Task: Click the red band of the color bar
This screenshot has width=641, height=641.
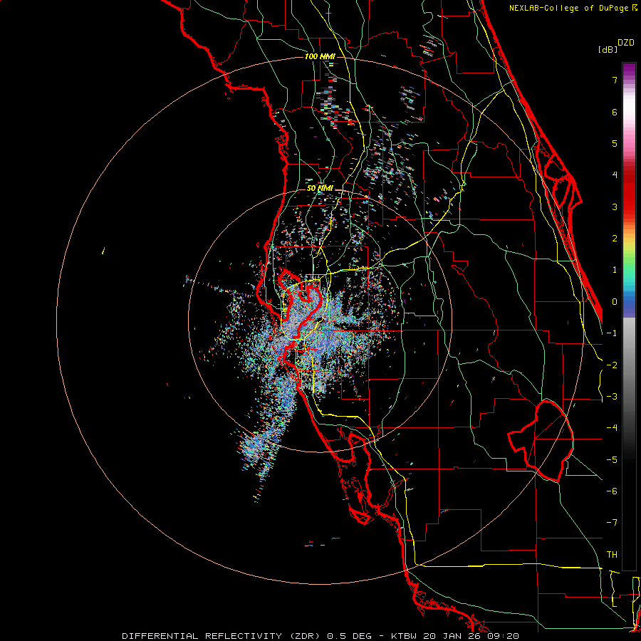Action: pyautogui.click(x=629, y=194)
